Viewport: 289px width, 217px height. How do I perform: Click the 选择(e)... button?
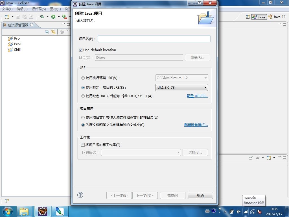click(x=195, y=152)
